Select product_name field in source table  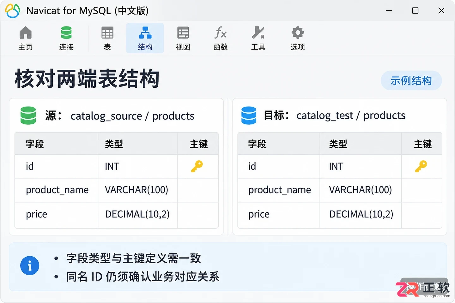click(x=57, y=190)
